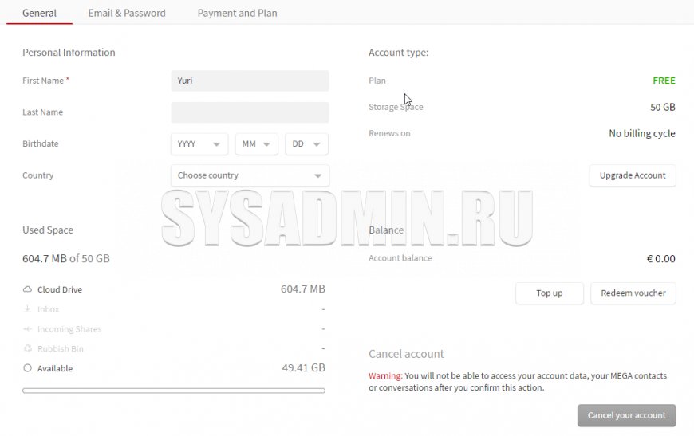Screen dimensions: 694x436
Task: Click the Inbox download icon
Action: [x=27, y=309]
